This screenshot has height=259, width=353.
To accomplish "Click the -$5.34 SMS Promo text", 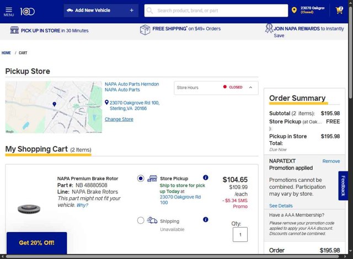I will (x=235, y=203).
